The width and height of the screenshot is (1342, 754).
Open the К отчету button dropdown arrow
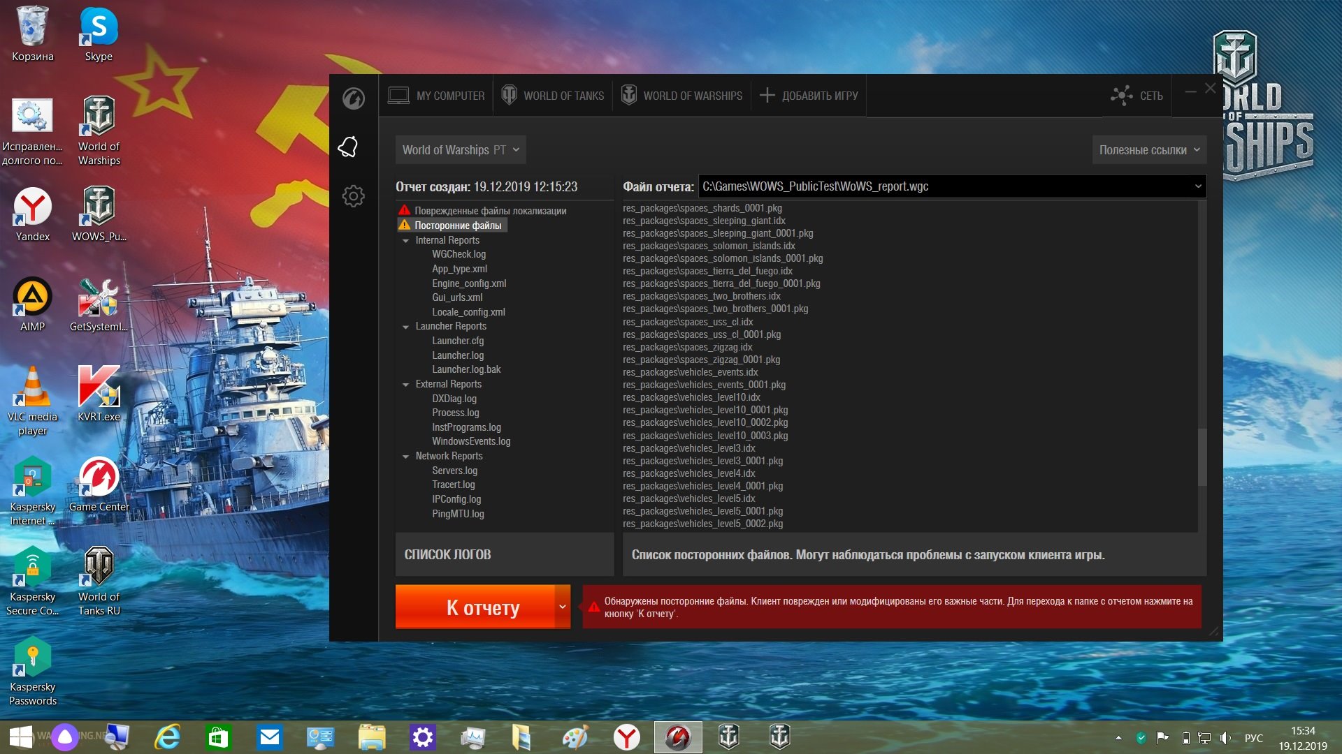(x=563, y=607)
